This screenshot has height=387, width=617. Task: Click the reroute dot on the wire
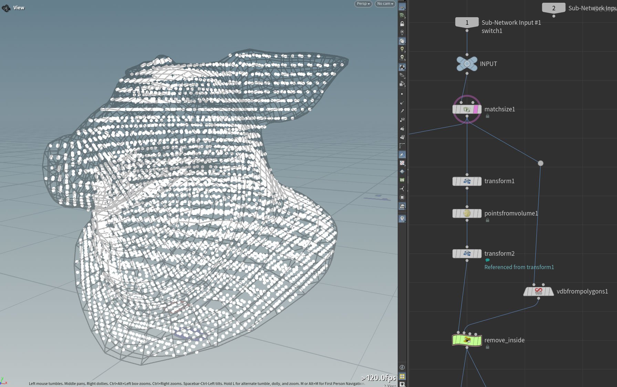541,163
